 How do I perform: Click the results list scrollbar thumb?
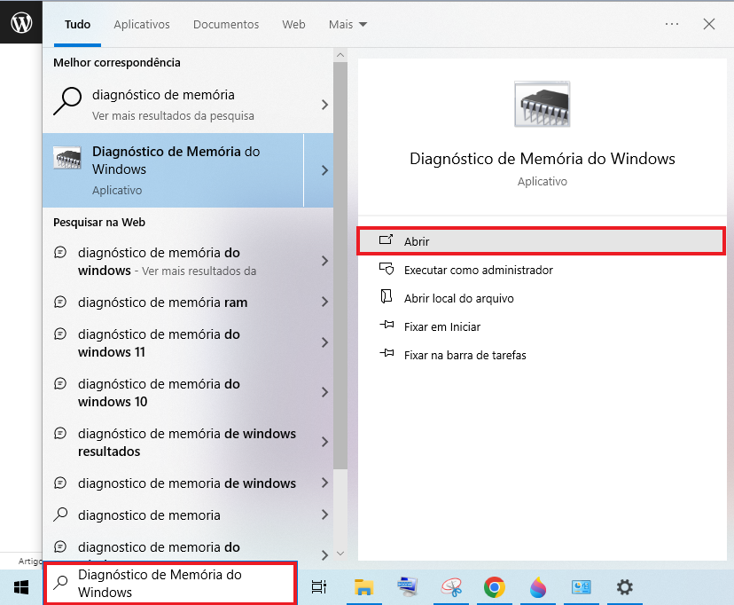coord(340,265)
